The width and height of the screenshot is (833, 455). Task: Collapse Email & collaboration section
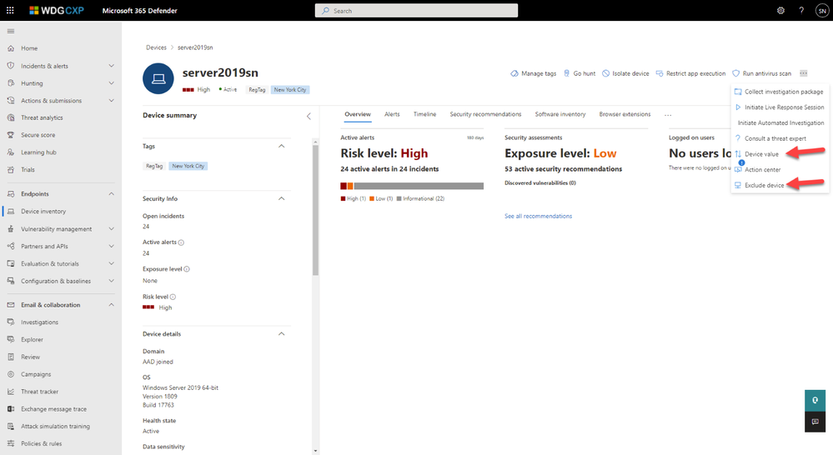(x=111, y=305)
